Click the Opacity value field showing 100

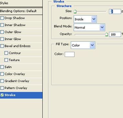[x=115, y=34]
